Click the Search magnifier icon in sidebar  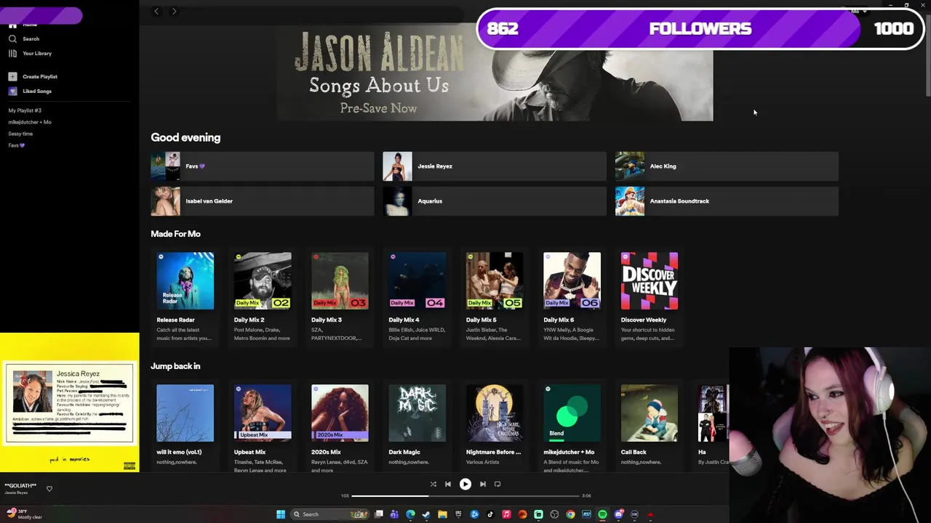[x=12, y=38]
